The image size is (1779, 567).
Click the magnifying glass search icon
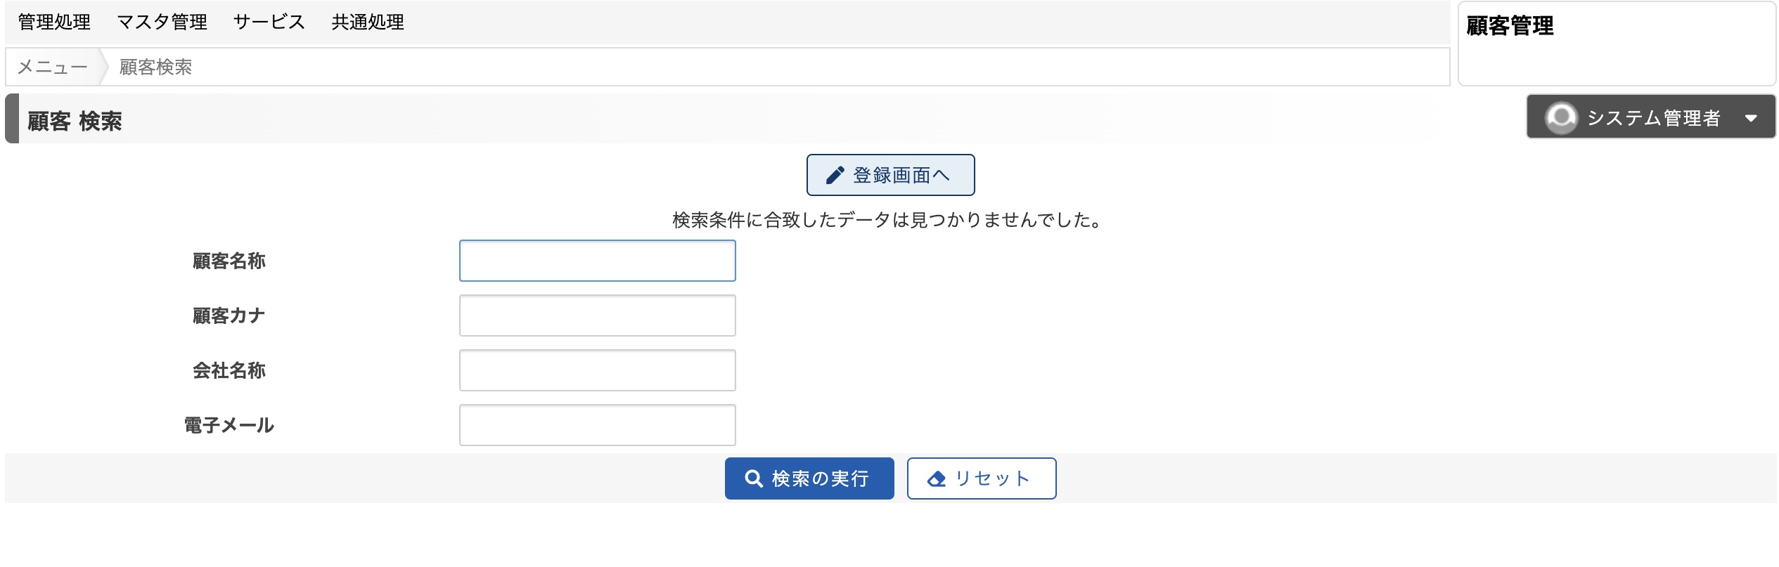pos(754,478)
